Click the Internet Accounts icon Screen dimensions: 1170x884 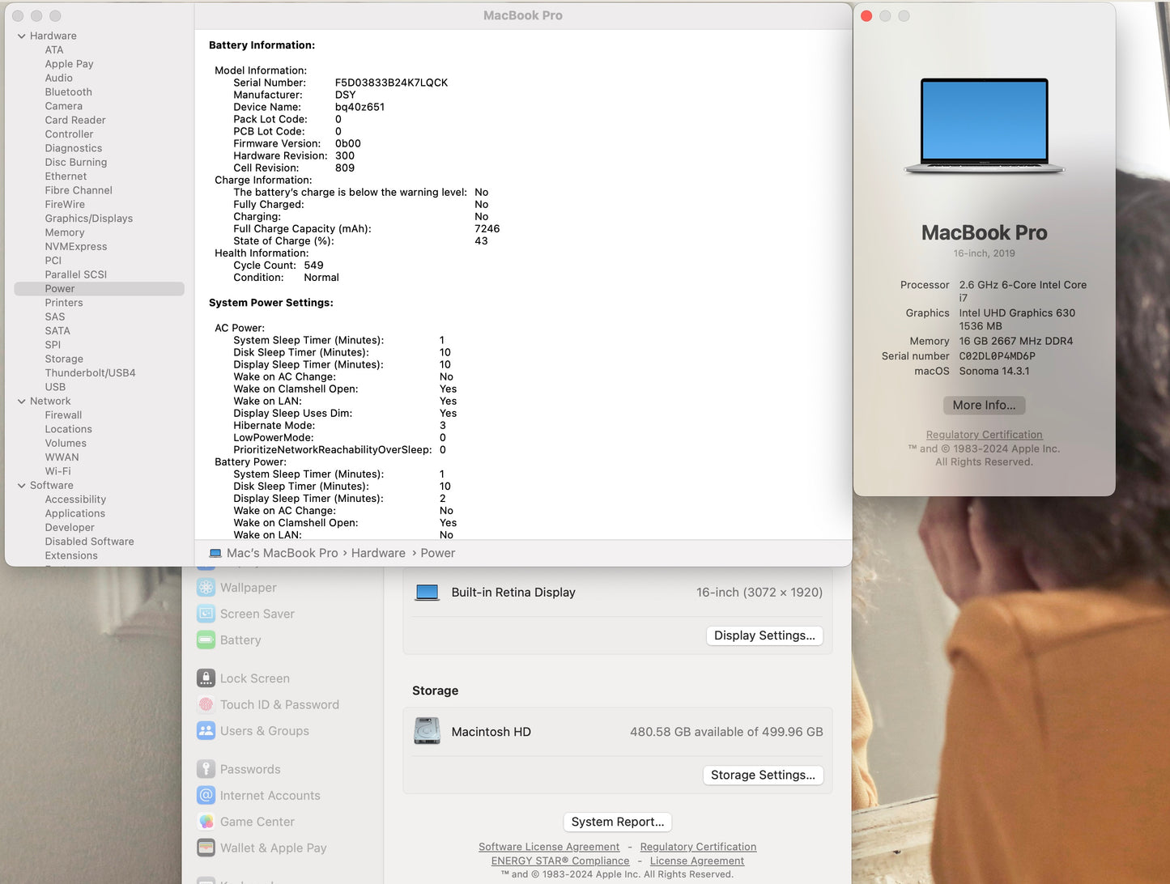click(x=206, y=795)
